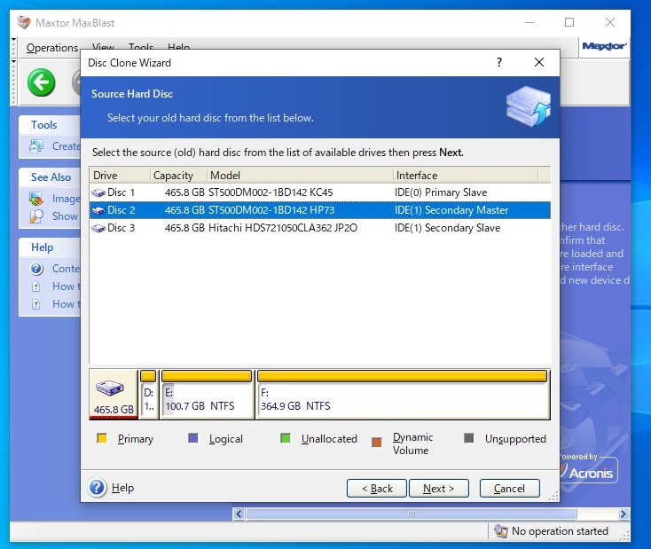Click the green Unallocated legend swatch
The height and width of the screenshot is (549, 651).
tap(286, 438)
